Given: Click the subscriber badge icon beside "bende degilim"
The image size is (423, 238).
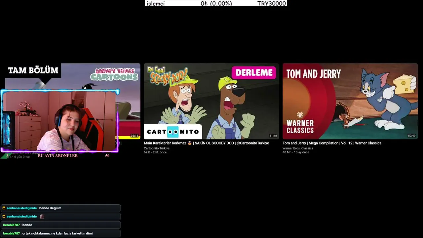Looking at the screenshot, I should pos(4,208).
